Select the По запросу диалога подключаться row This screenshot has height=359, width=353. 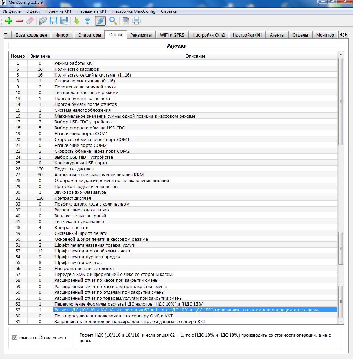(x=173, y=316)
